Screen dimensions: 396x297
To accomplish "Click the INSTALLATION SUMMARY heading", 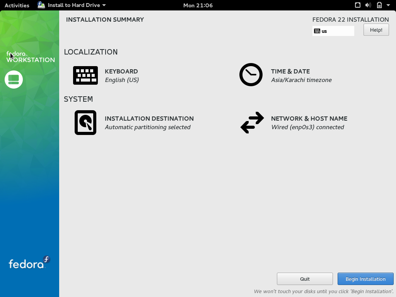I will coord(105,20).
